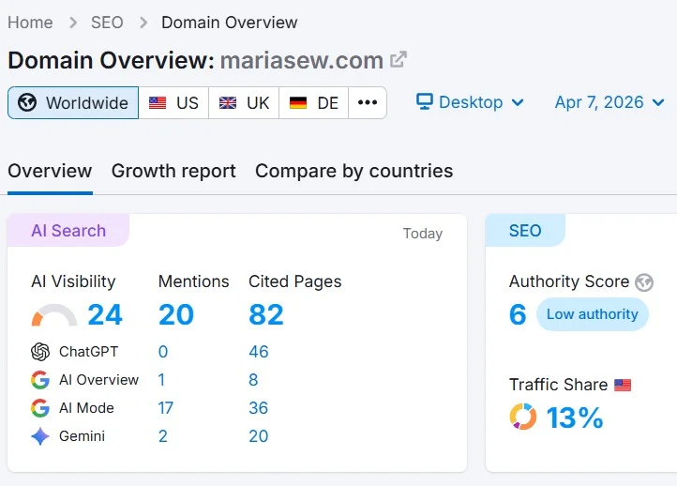Click the ChatGPT logo icon
This screenshot has width=677, height=486.
[x=40, y=352]
